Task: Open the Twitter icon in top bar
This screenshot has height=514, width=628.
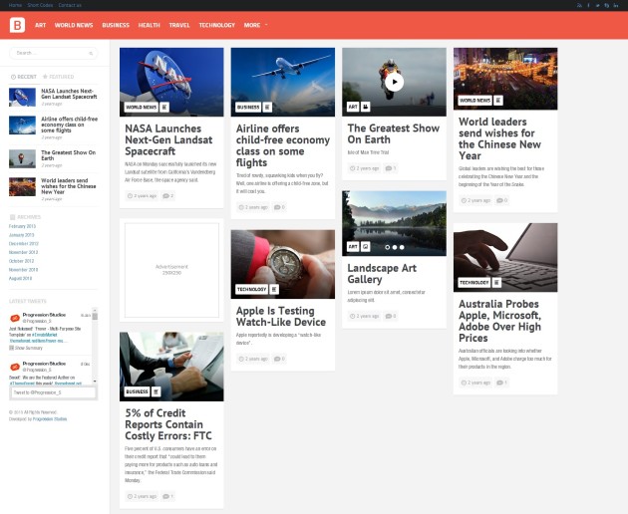Action: point(597,5)
